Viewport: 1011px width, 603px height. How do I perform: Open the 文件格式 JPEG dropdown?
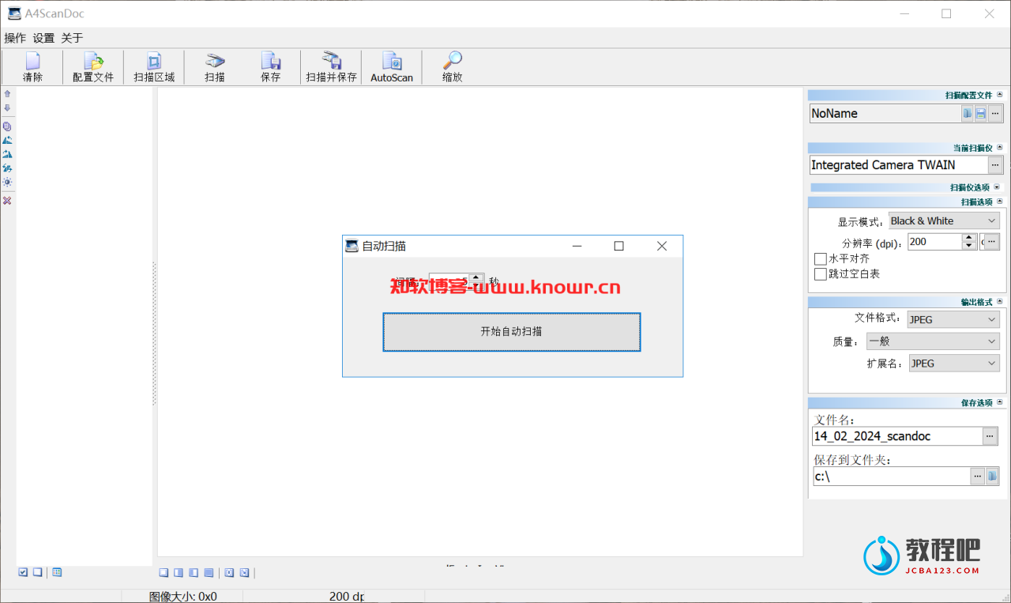tap(953, 319)
